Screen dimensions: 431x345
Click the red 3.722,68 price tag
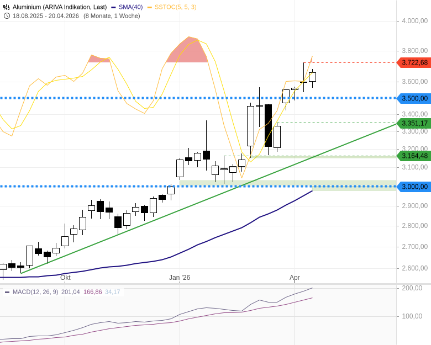(x=414, y=63)
